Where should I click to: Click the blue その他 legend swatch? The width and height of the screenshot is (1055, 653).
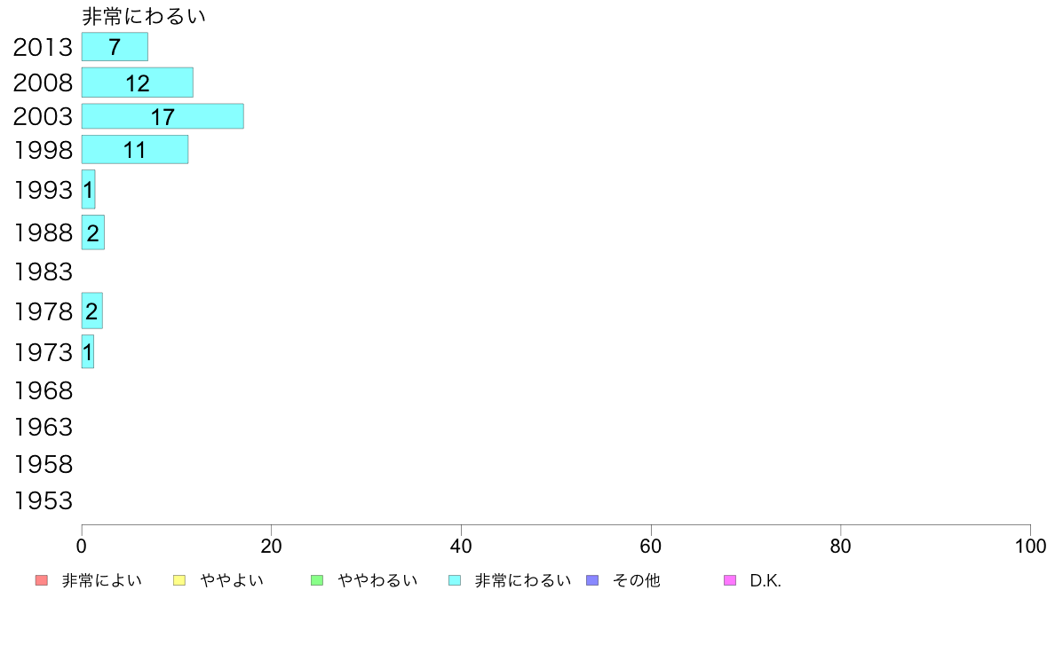click(592, 580)
